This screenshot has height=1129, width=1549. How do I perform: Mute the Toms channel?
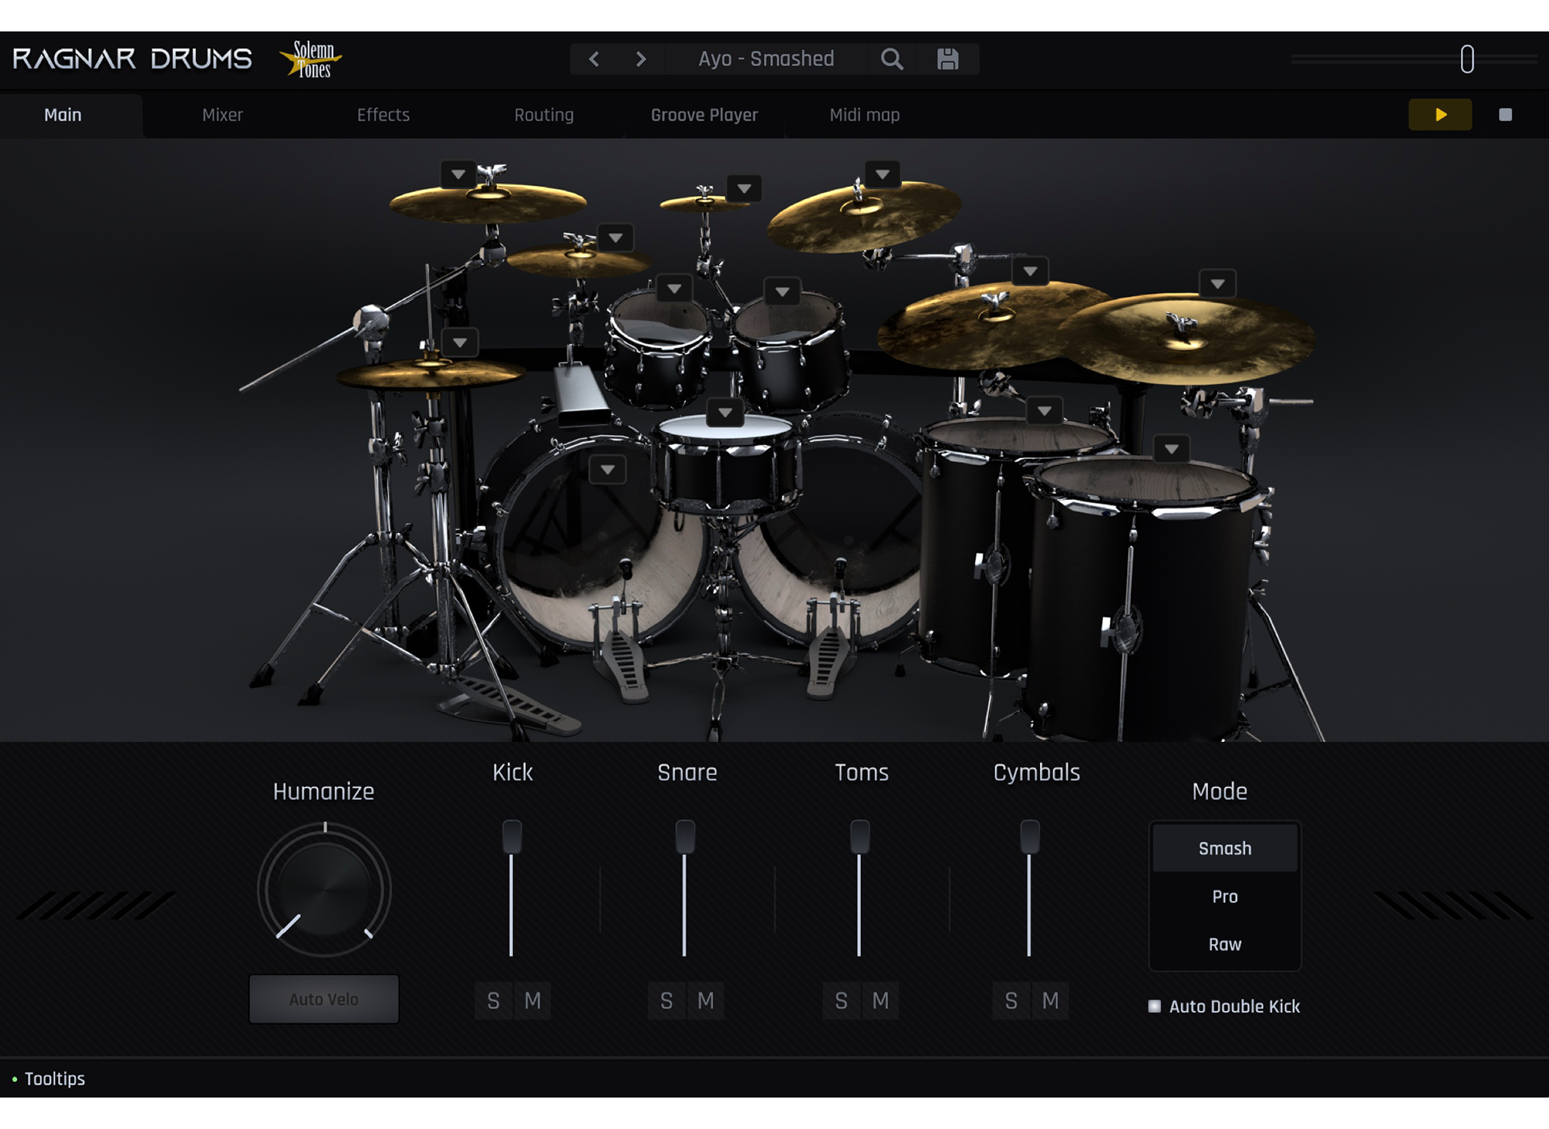pyautogui.click(x=880, y=1001)
